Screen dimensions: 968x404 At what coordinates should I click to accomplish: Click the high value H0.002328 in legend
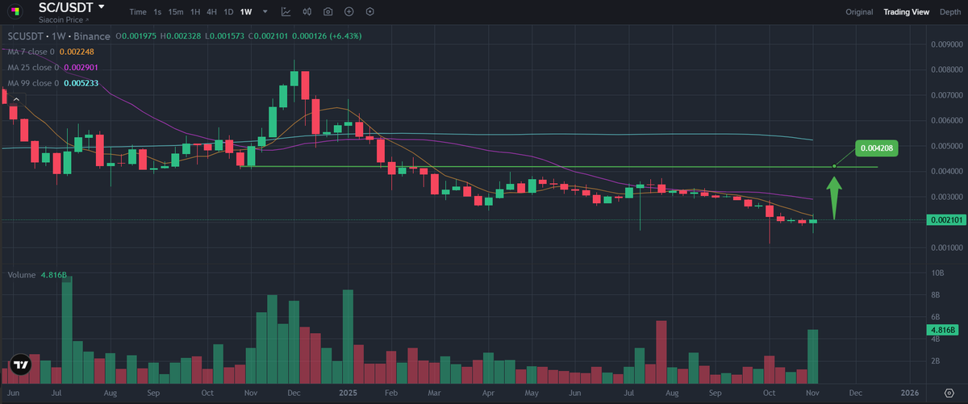tap(181, 36)
